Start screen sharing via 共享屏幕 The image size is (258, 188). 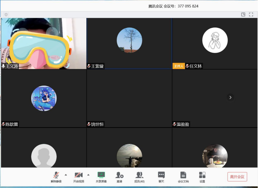point(101,176)
